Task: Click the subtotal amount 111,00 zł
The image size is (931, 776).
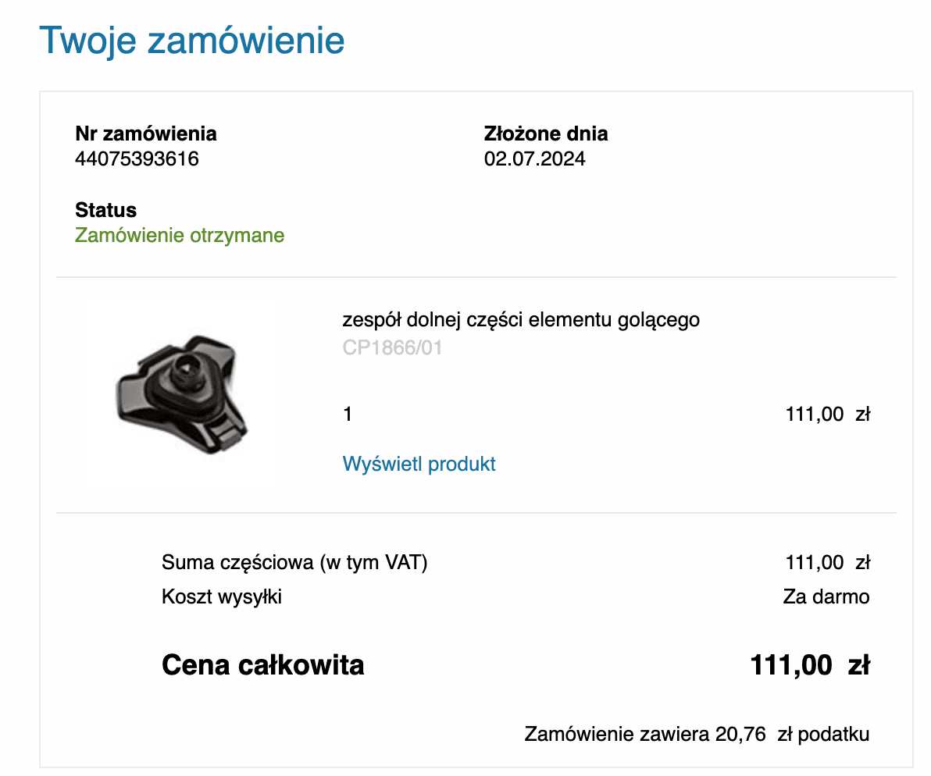Action: pos(828,562)
